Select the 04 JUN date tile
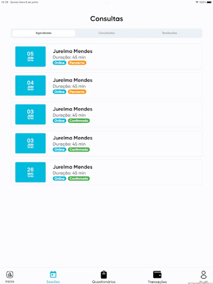This screenshot has height=284, width=213. pos(30,86)
